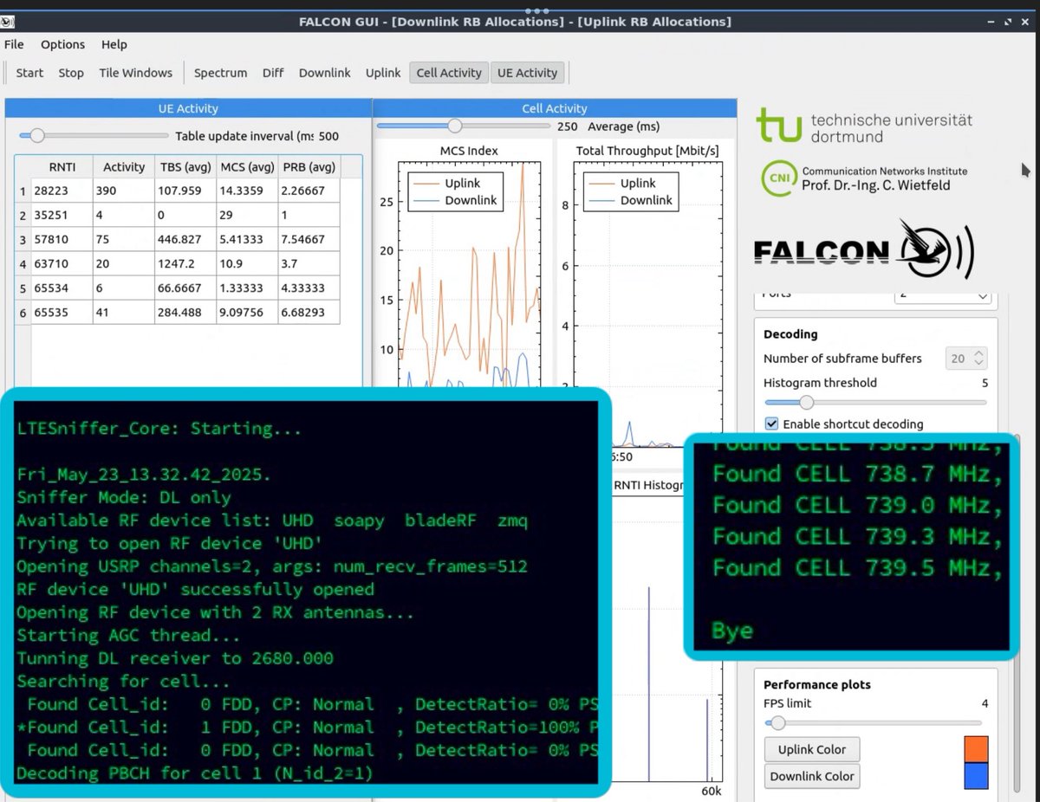Click the Downlink legend entry in Total Throughput plot

(x=630, y=200)
